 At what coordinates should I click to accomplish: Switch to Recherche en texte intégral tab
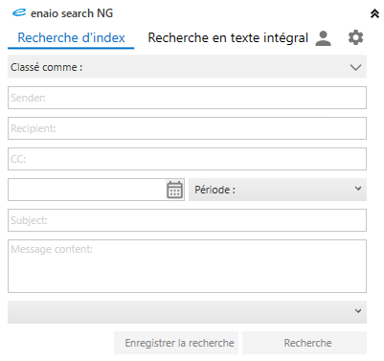(x=228, y=38)
